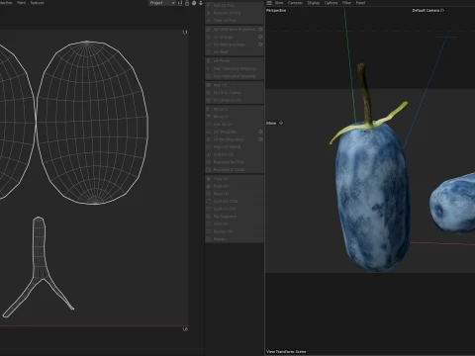Click the Copy UV icon
The width and height of the screenshot is (475, 356).
tap(208, 179)
